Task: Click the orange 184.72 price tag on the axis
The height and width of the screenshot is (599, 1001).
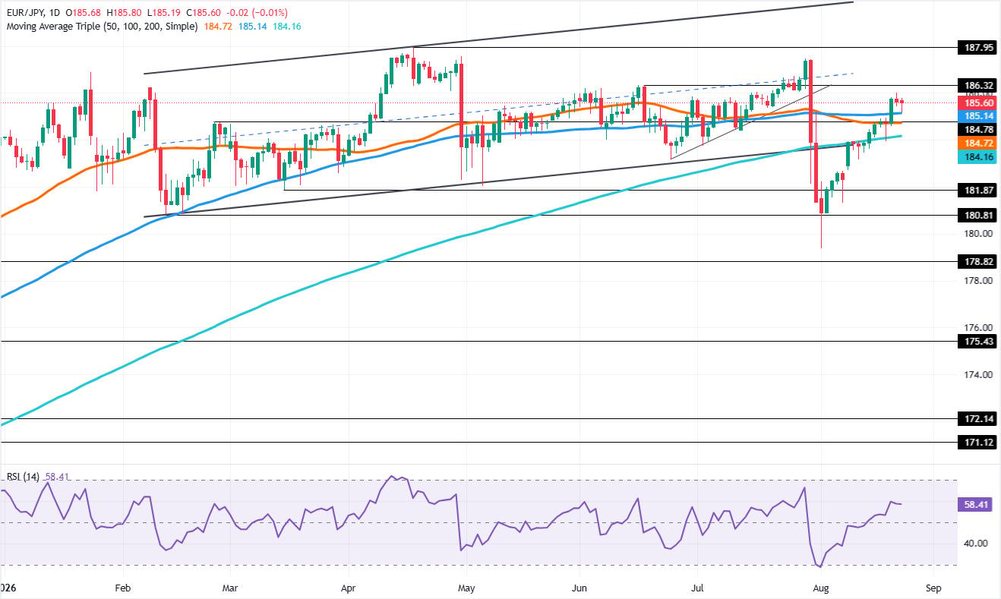Action: [x=977, y=143]
